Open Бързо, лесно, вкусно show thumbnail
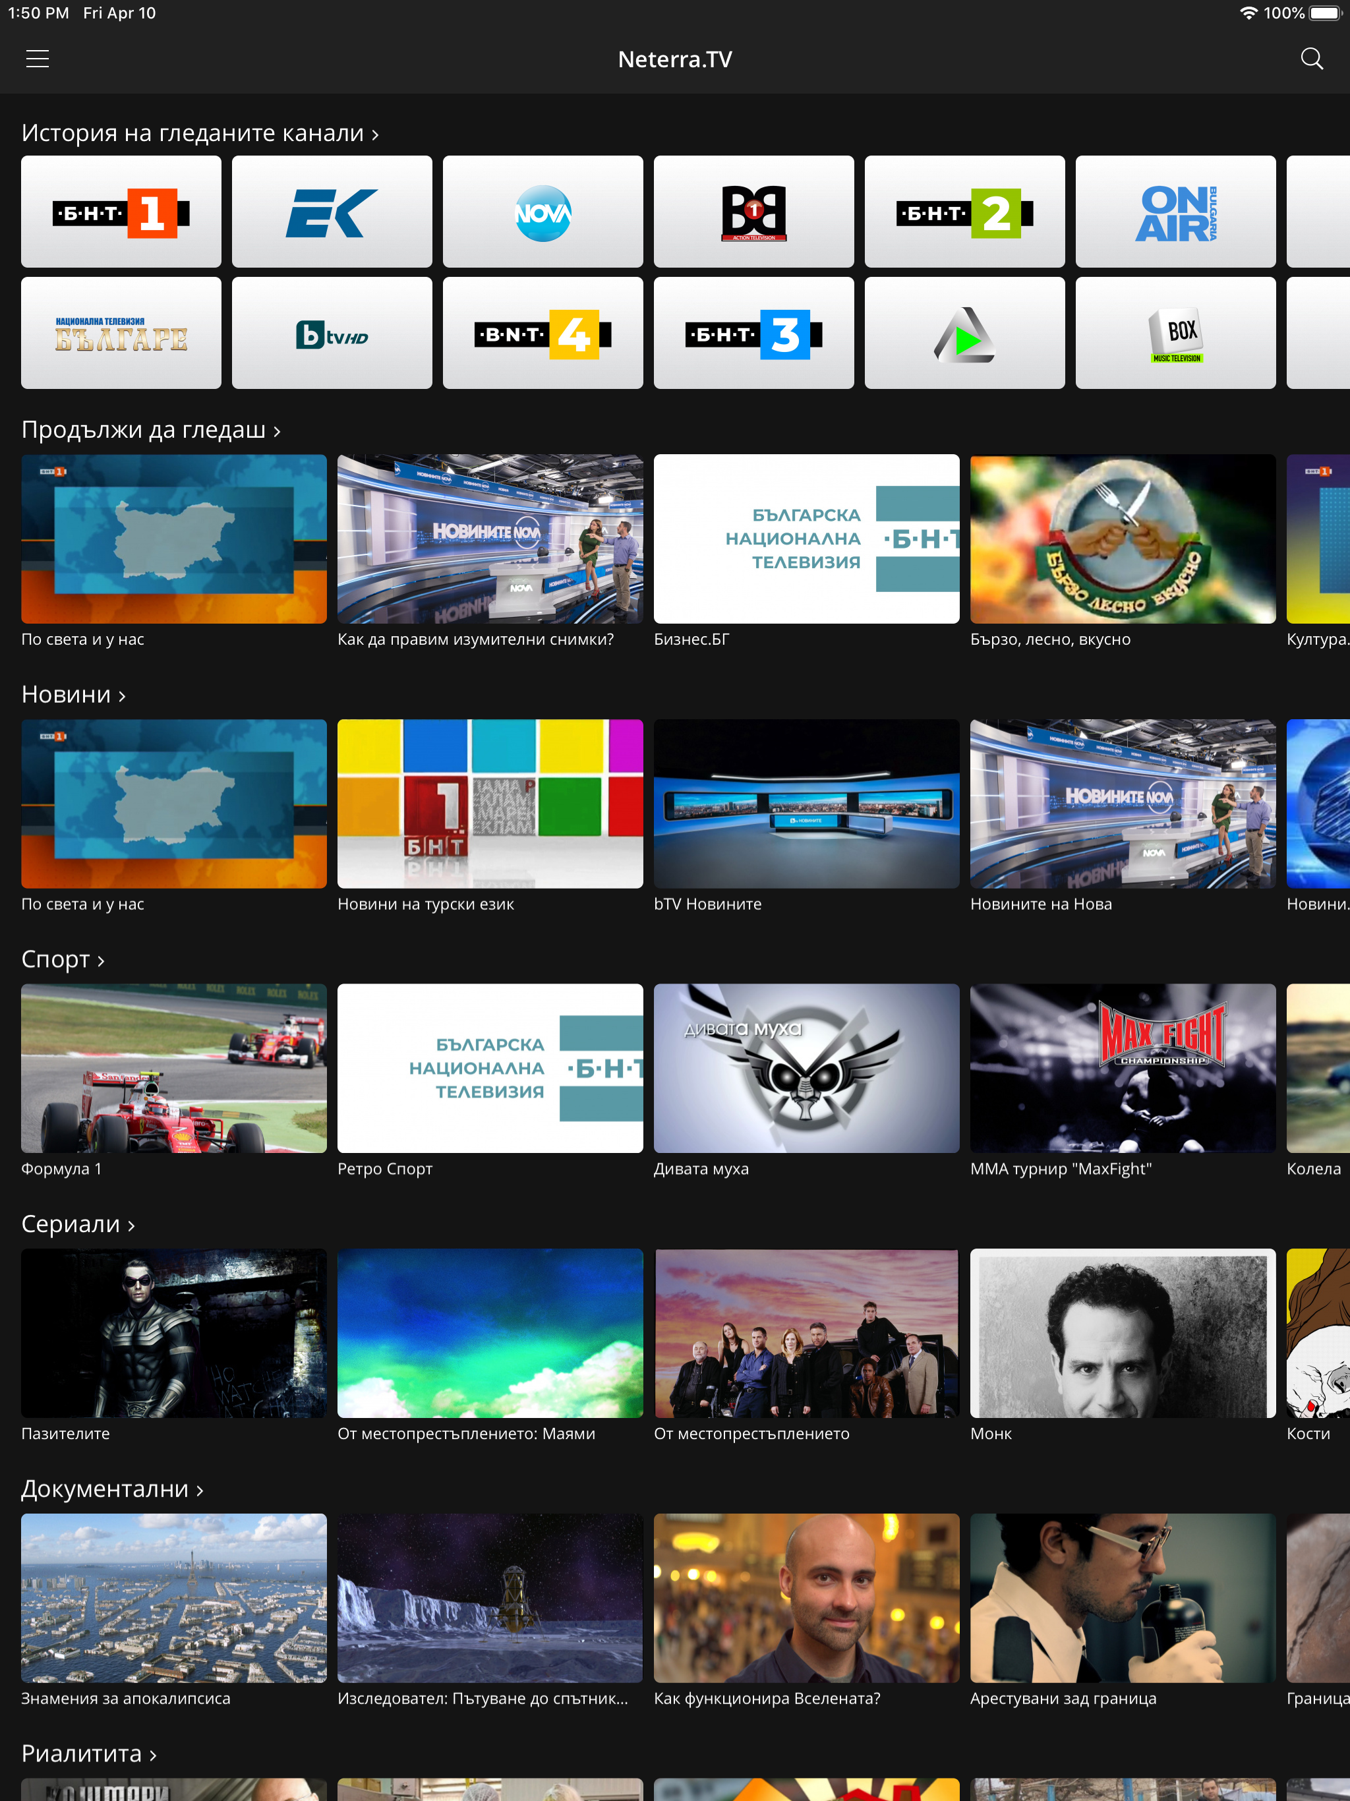The width and height of the screenshot is (1350, 1801). click(x=1122, y=538)
